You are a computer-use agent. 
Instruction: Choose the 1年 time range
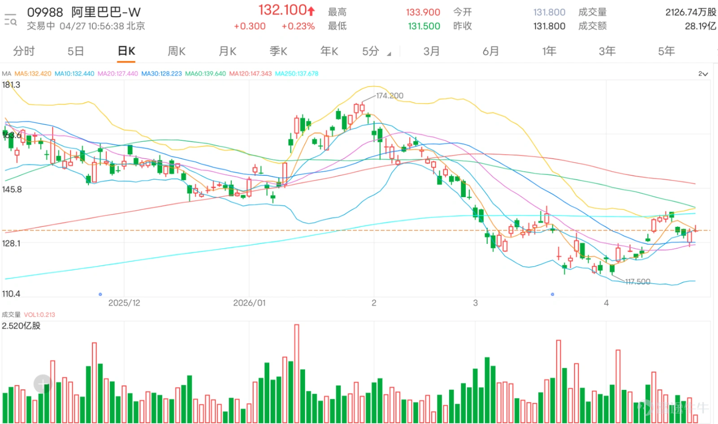(549, 51)
